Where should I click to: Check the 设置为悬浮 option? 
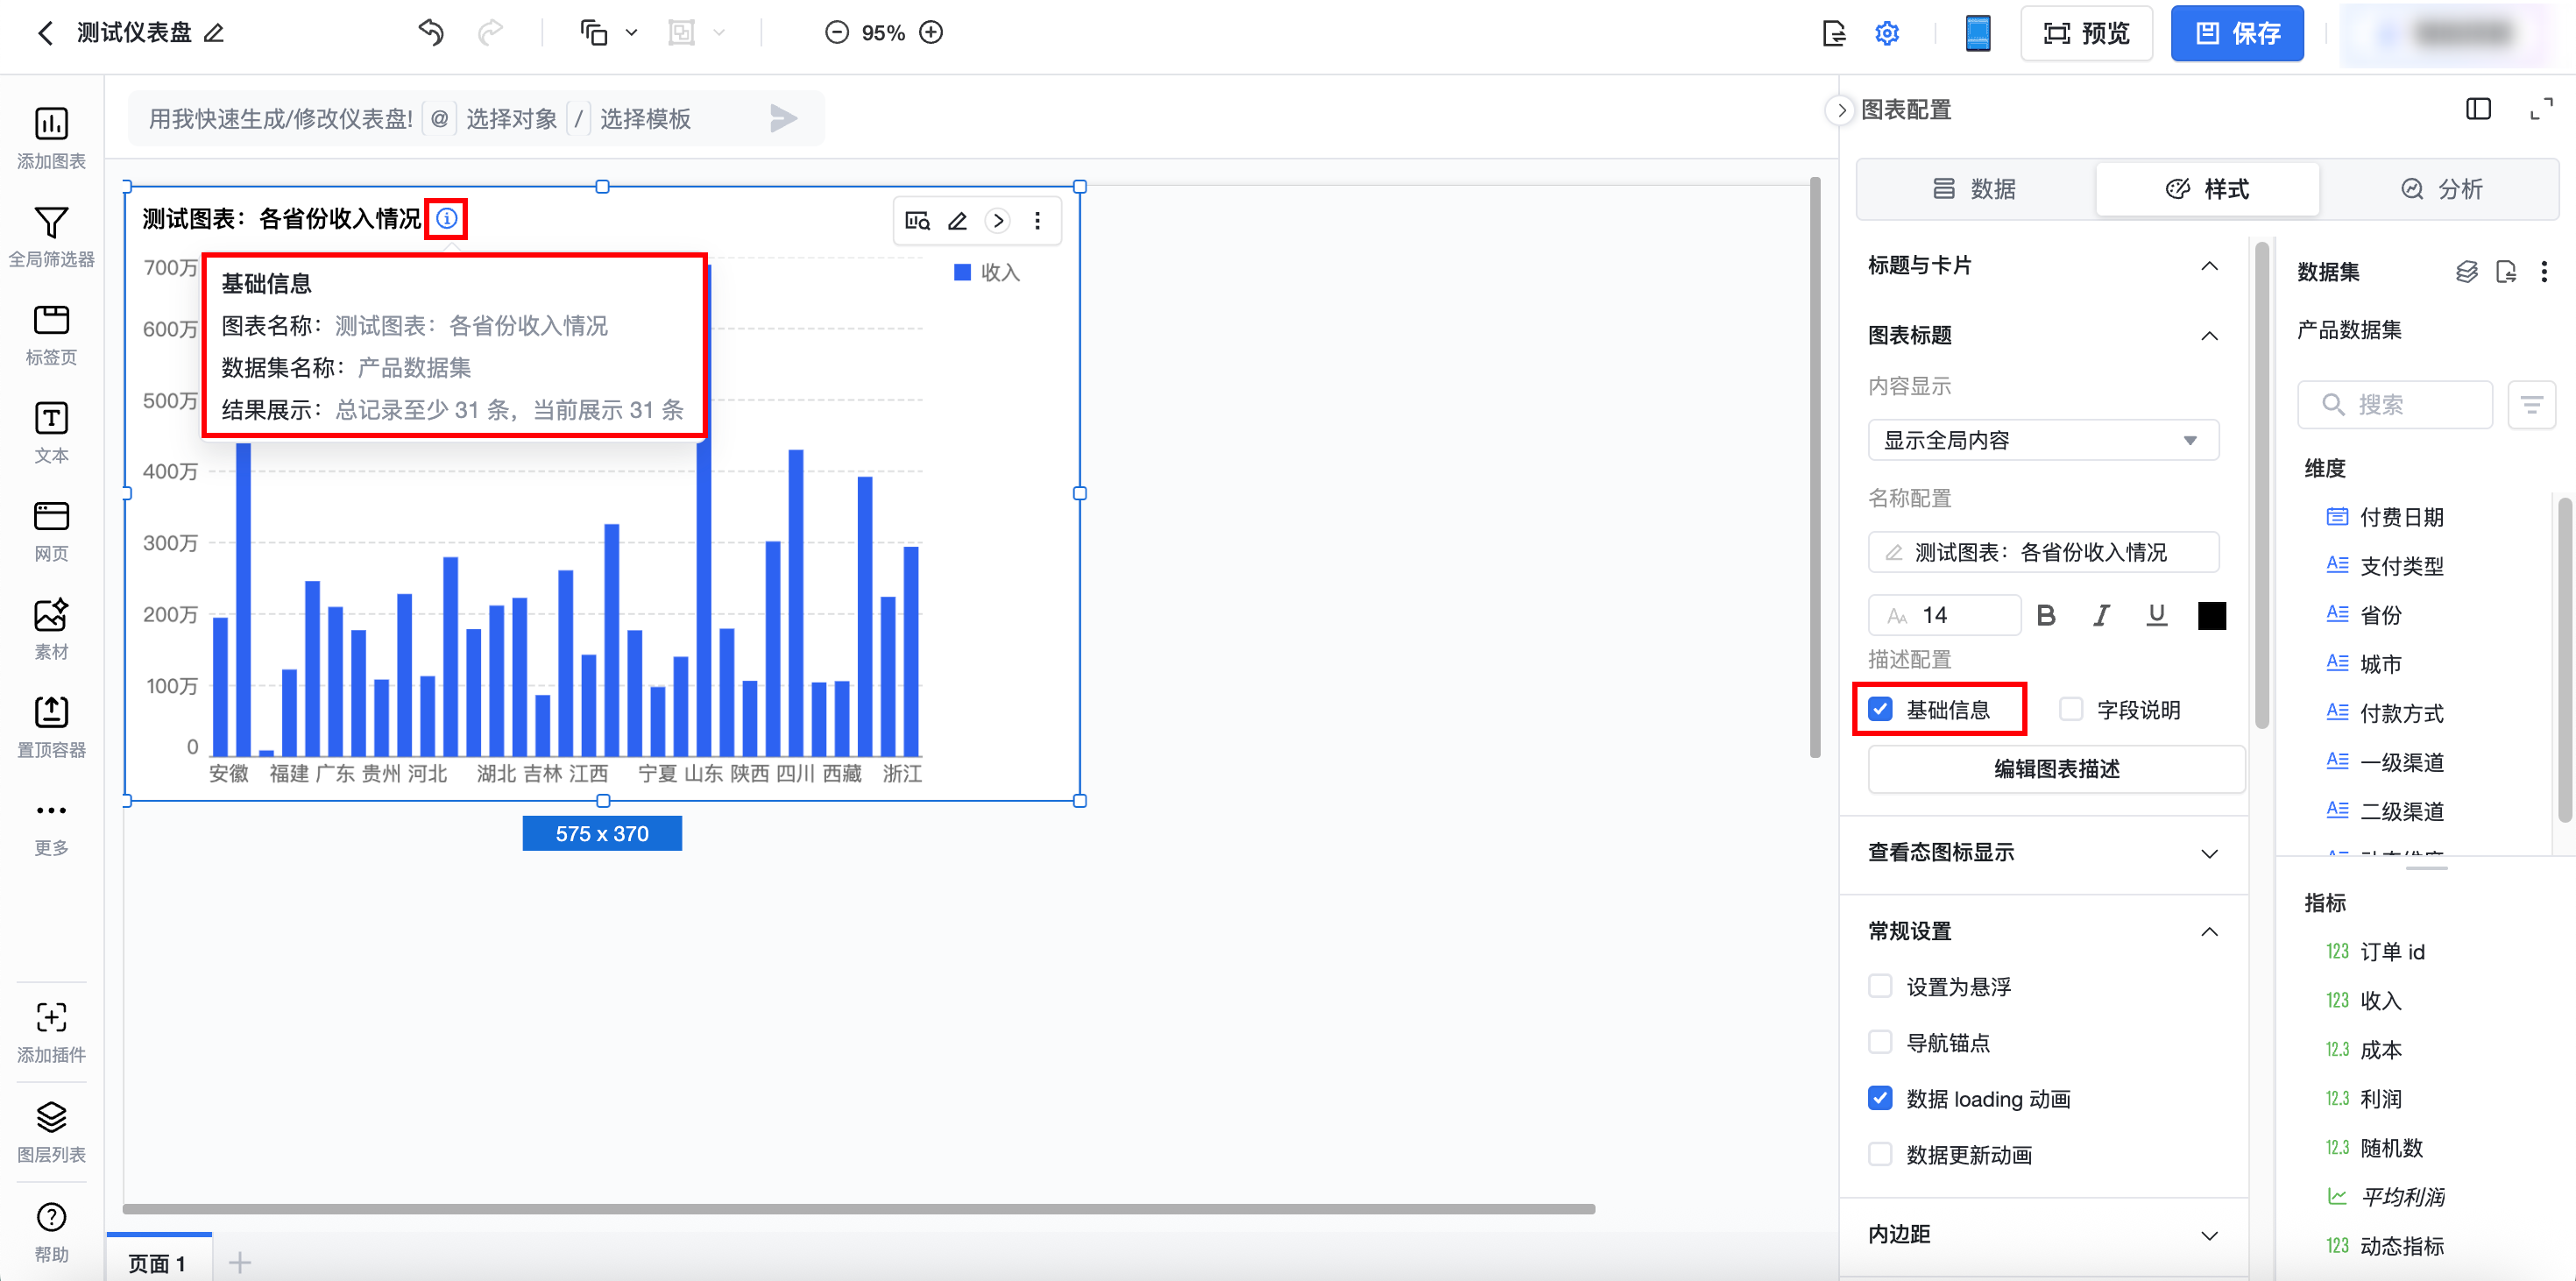1880,986
